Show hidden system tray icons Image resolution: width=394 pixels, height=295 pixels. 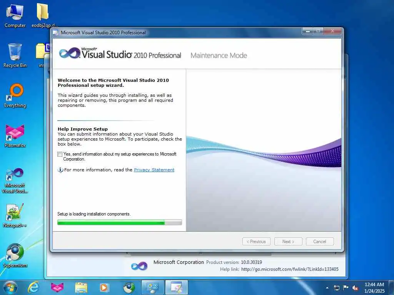pyautogui.click(x=327, y=288)
